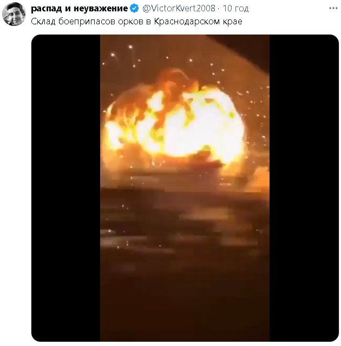Click the dot separator before the timestamp
The image size is (341, 346).
(219, 8)
